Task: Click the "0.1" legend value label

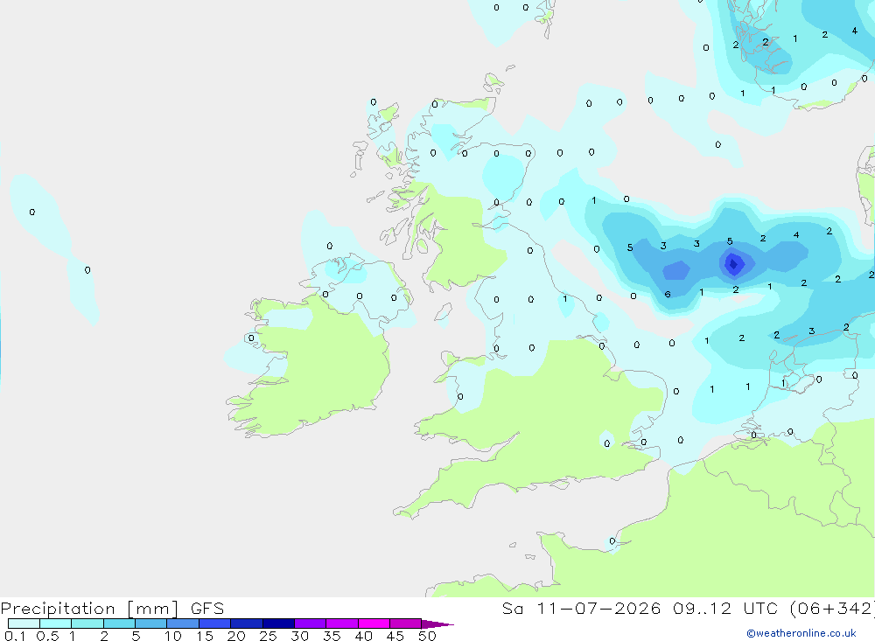Action: click(15, 636)
